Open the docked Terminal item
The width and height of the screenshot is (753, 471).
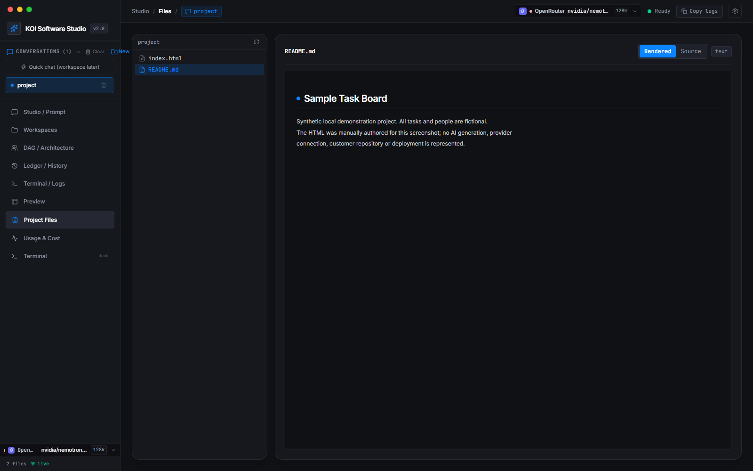point(60,256)
